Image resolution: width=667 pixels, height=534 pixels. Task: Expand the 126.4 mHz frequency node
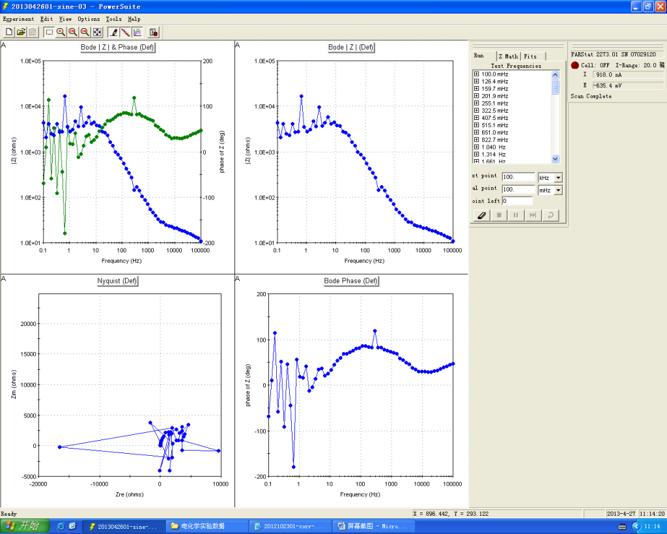pyautogui.click(x=476, y=81)
